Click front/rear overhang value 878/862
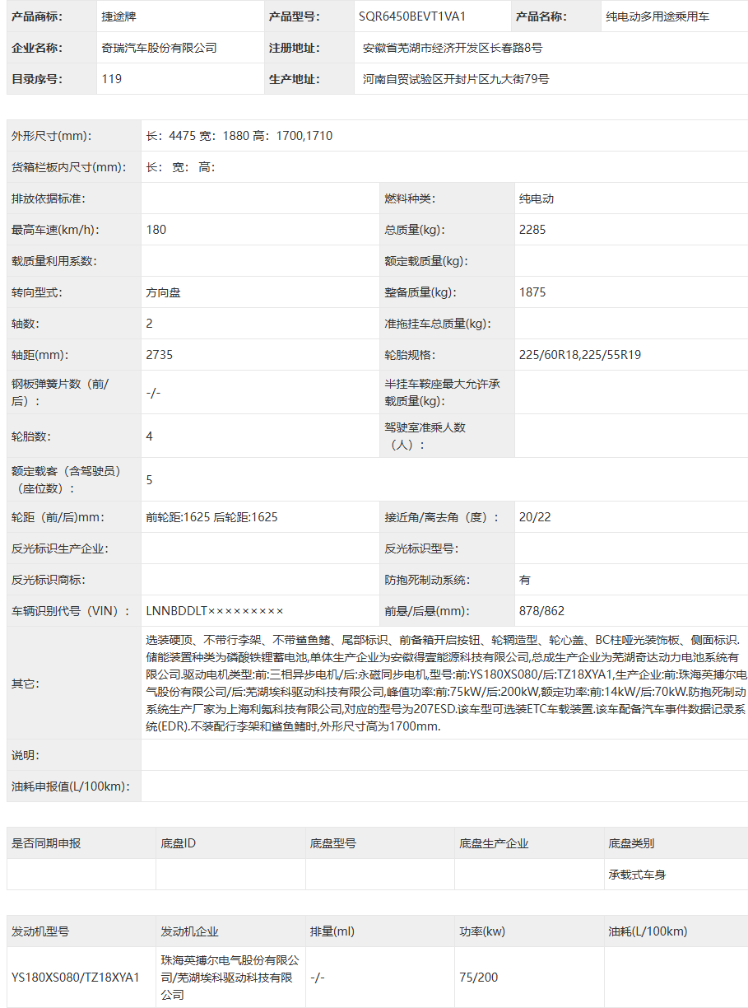748x1008 pixels. click(541, 611)
